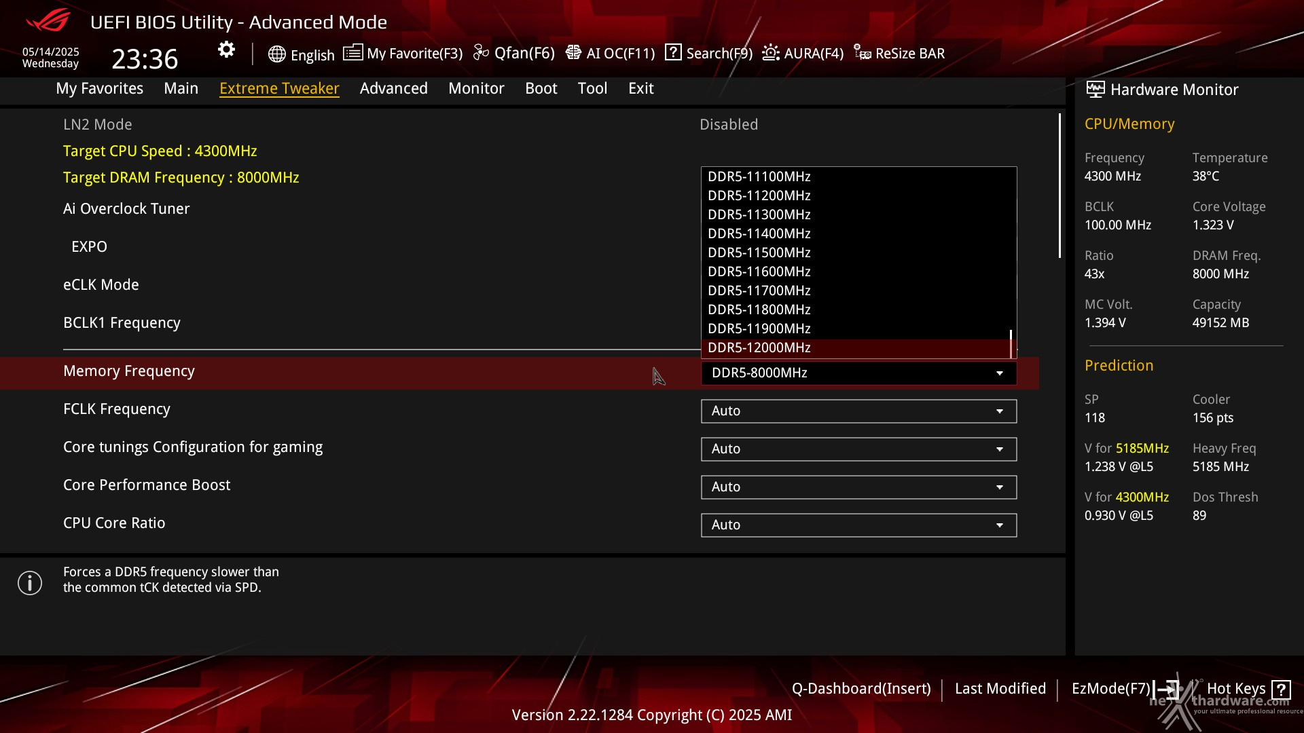Screen dimensions: 1304x733
Task: Pick DDR5-11300MHz memory frequency
Action: (x=856, y=214)
